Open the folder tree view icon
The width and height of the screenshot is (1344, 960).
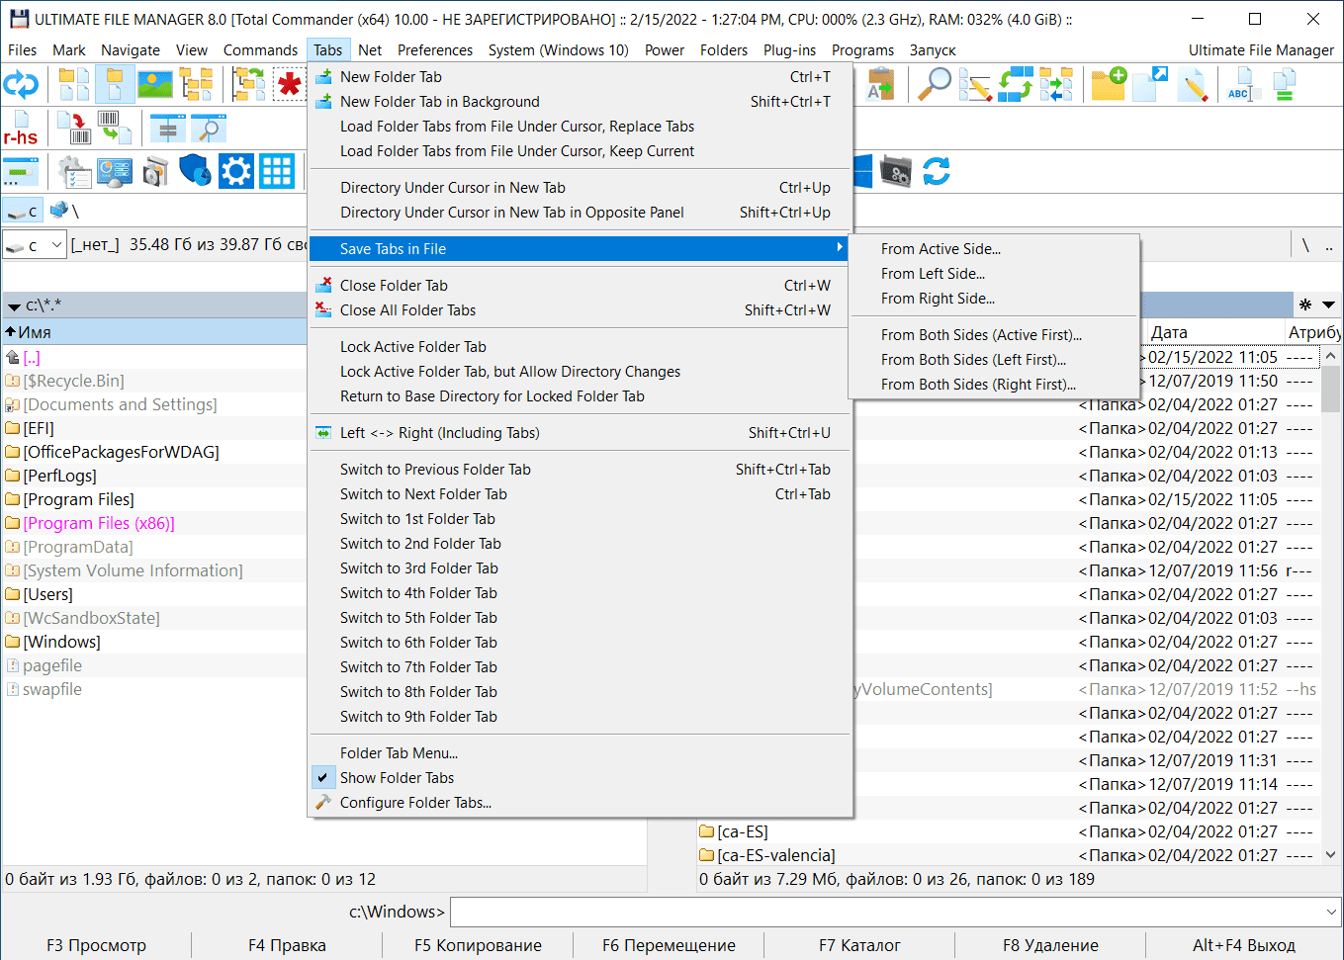196,85
